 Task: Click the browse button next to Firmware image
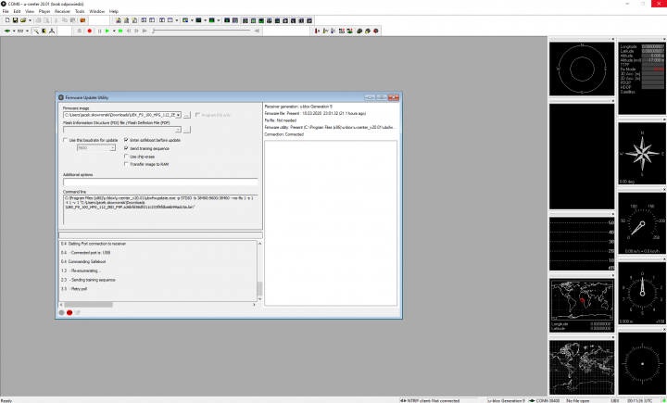[186, 115]
